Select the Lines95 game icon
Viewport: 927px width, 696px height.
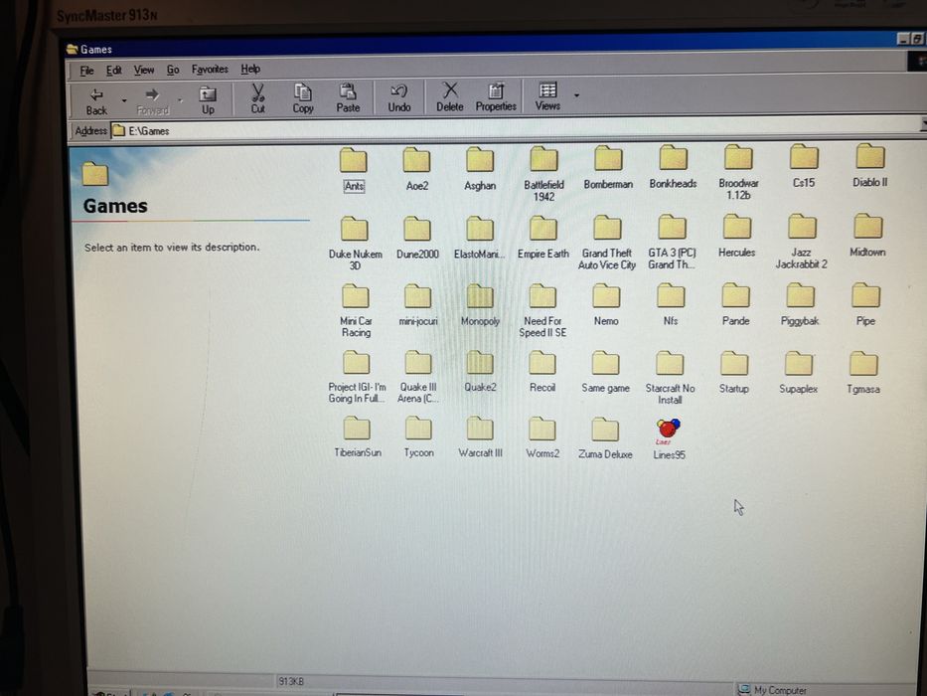pos(669,438)
